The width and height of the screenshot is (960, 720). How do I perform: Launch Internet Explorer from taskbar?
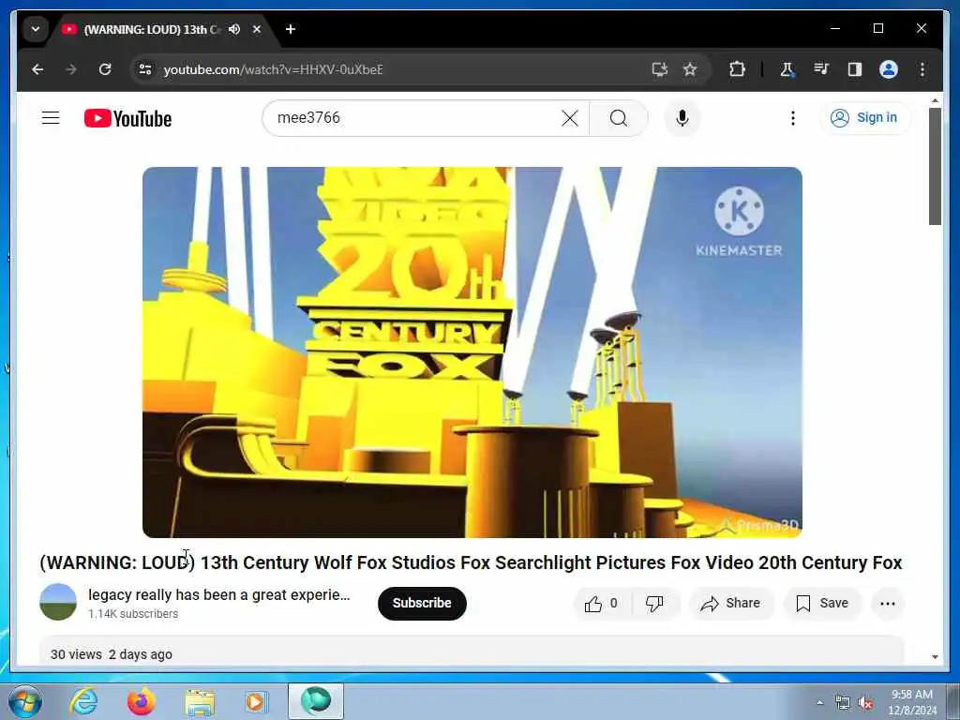click(x=83, y=701)
